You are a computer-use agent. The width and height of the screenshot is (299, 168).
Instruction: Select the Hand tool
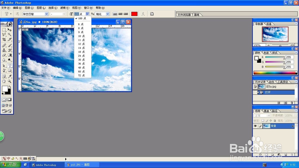[4, 81]
